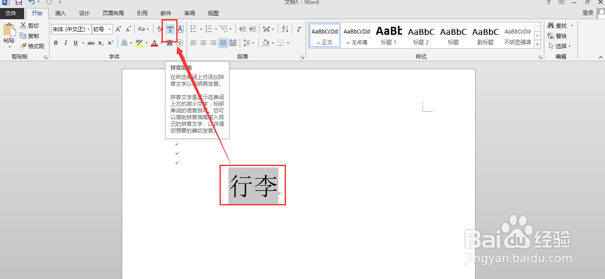Switch to the 插入 ribbon tab
The image size is (605, 279).
pyautogui.click(x=60, y=13)
